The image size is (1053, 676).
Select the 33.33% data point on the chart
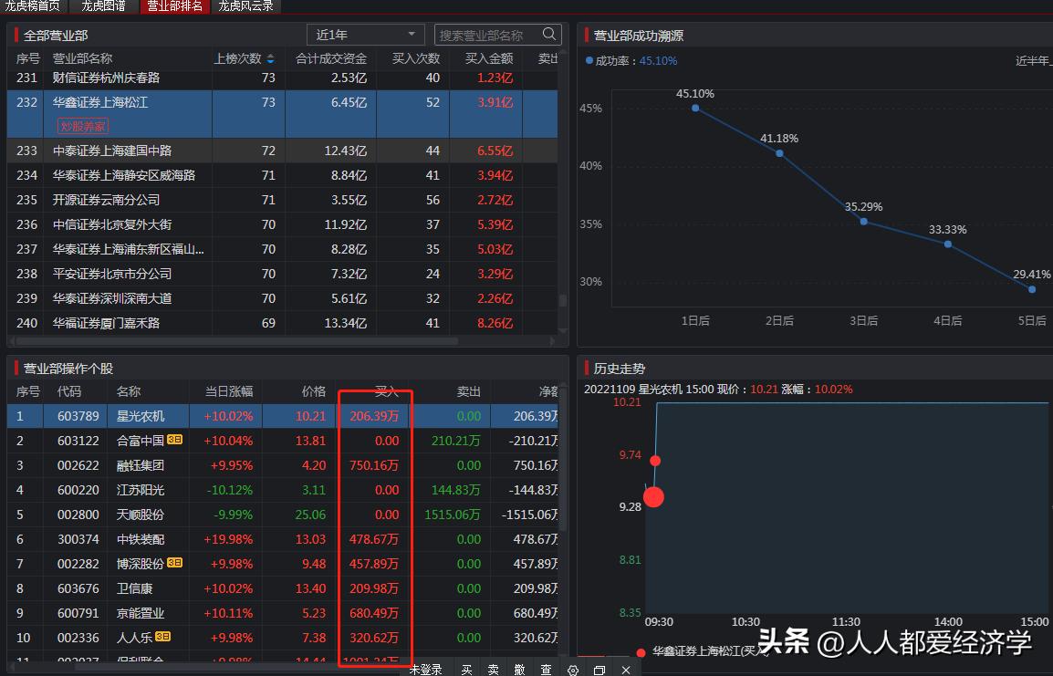[x=947, y=244]
